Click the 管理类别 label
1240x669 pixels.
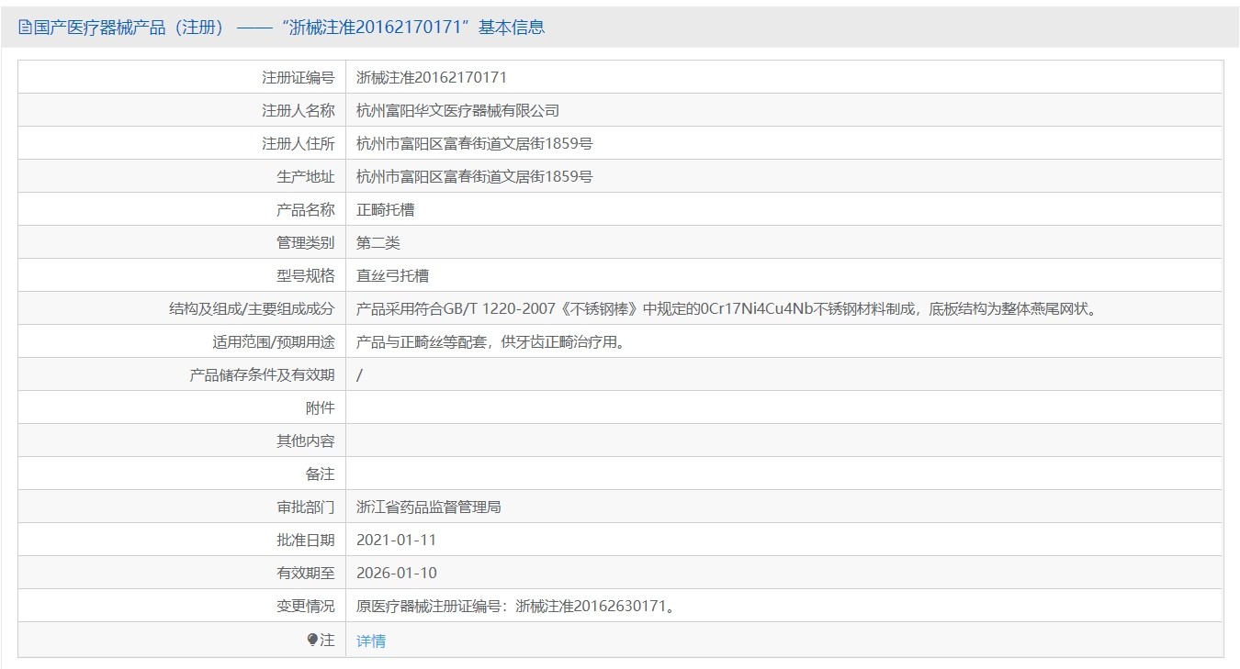306,242
